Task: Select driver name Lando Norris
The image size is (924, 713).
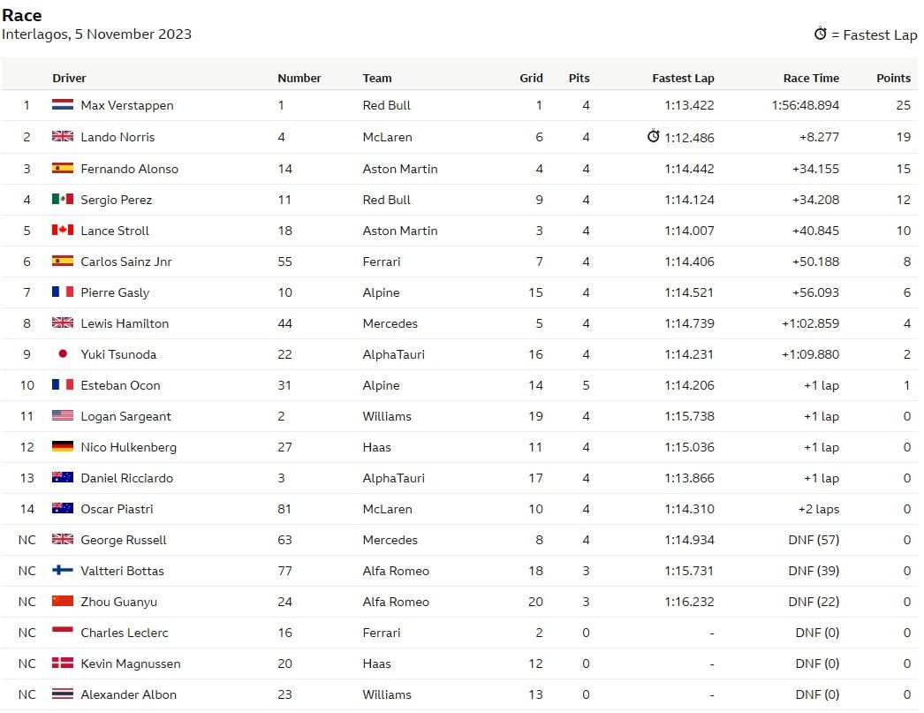Action: point(117,137)
